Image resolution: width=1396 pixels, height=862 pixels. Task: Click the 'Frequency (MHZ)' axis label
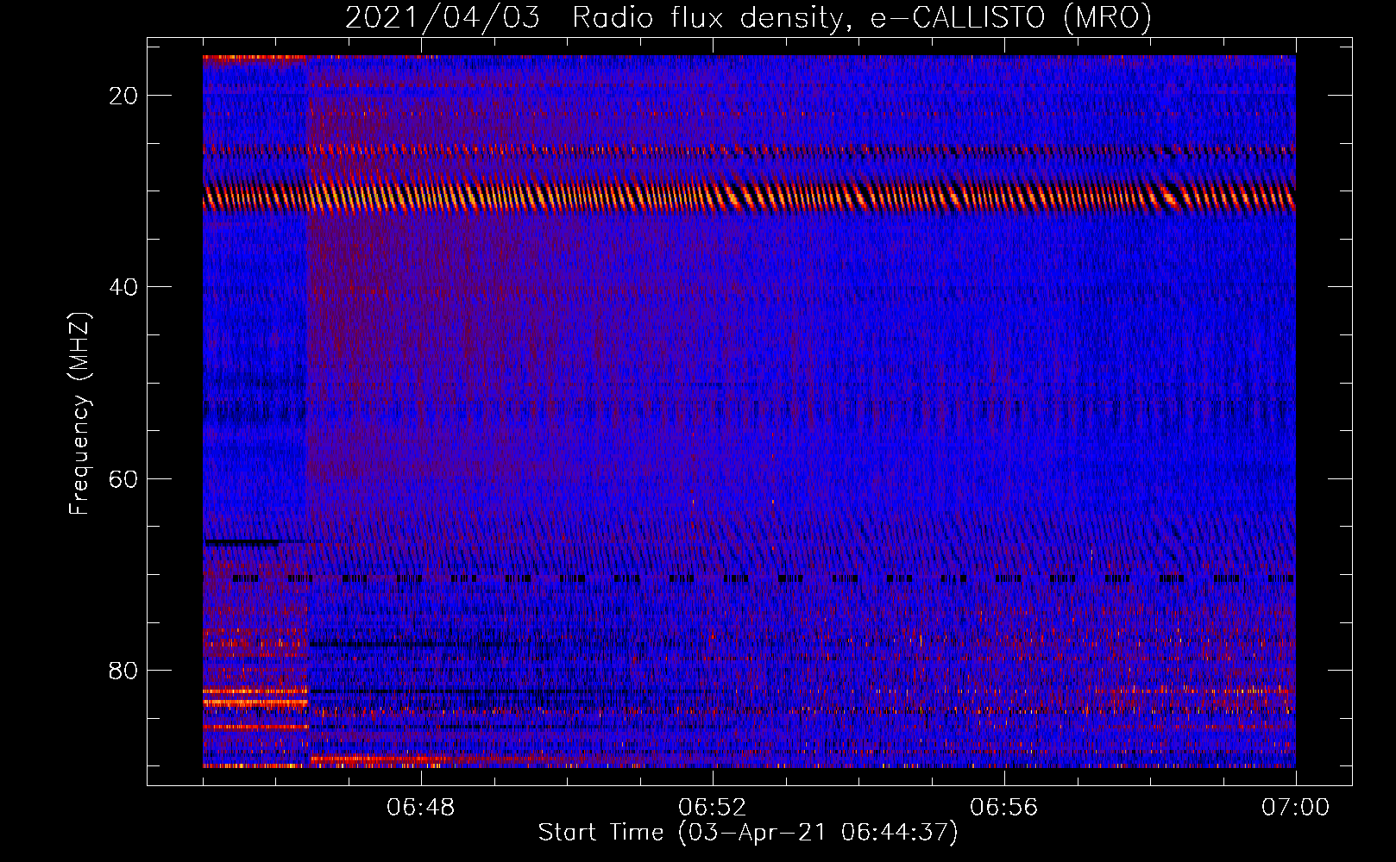(x=79, y=414)
